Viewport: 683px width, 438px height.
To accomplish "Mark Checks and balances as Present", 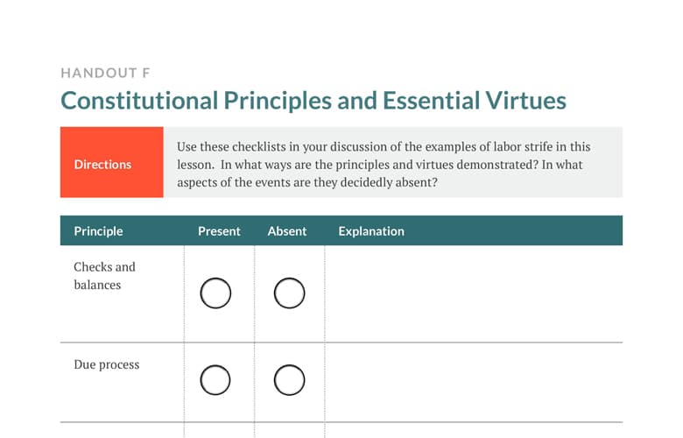I will pos(215,293).
